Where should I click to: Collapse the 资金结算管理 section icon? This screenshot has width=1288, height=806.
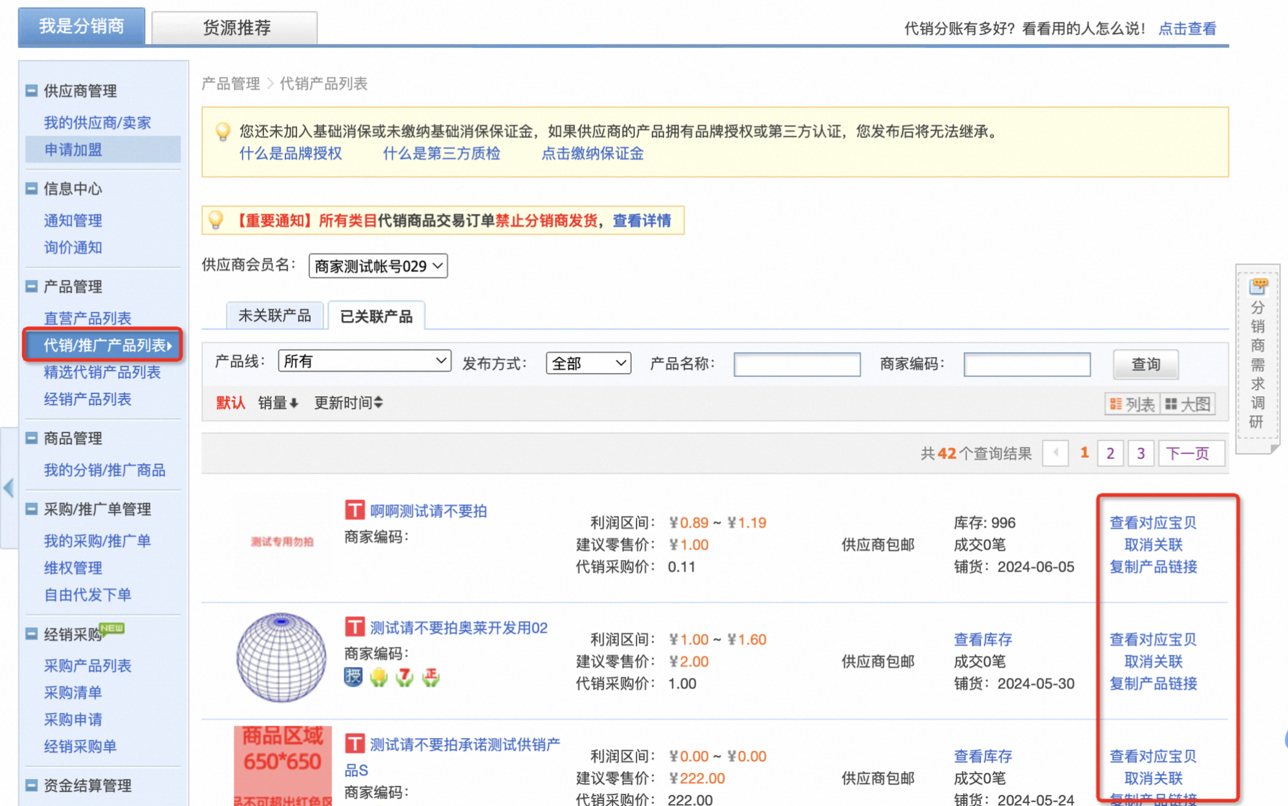[x=31, y=785]
